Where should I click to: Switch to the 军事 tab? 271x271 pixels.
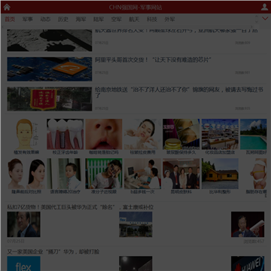pyautogui.click(x=28, y=20)
